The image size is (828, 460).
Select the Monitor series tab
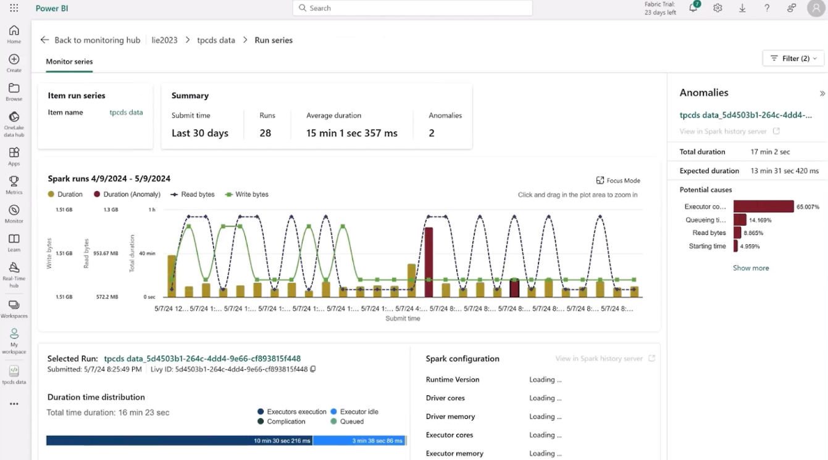tap(69, 62)
